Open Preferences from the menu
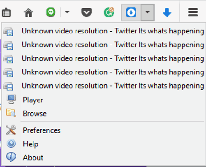Viewport: 206px width, 167px height. point(103,130)
